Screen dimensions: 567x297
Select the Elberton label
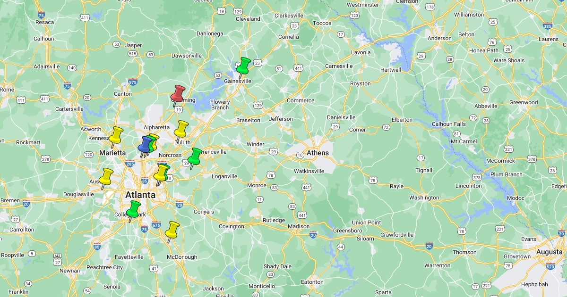[402, 120]
